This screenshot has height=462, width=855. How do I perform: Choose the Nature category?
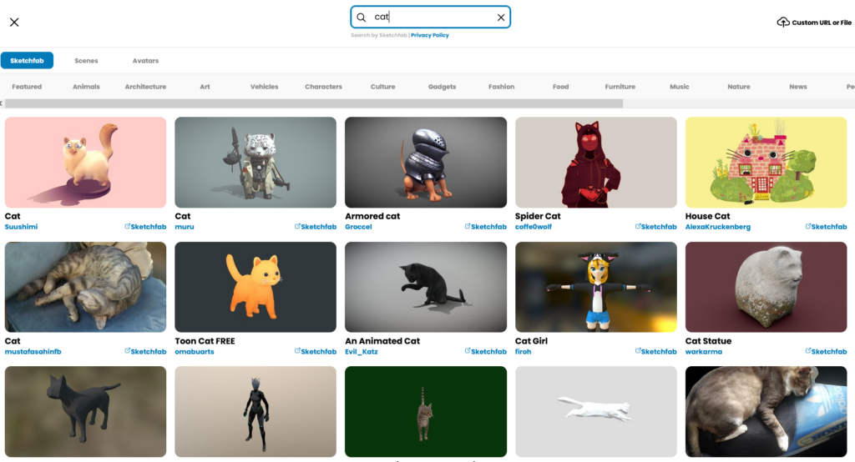click(739, 87)
